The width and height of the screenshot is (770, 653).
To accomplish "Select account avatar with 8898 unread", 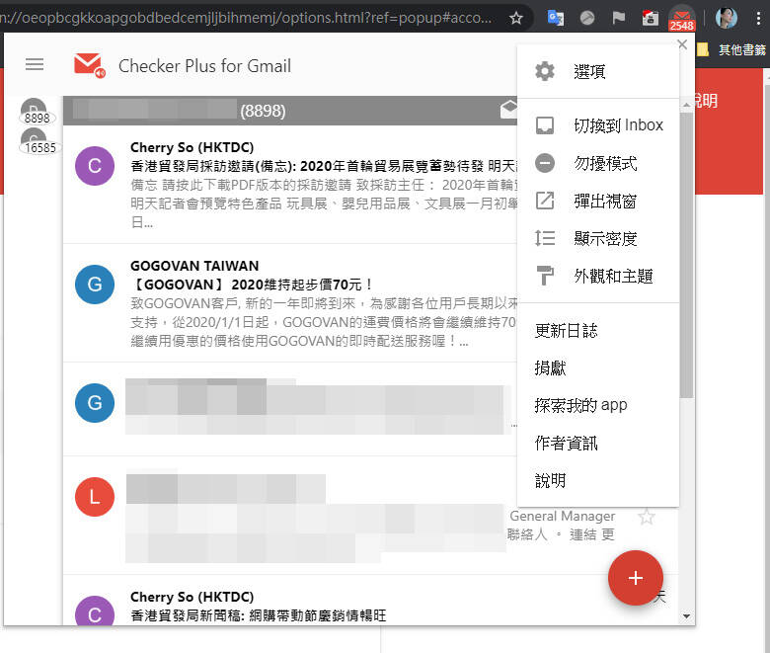I will [34, 111].
